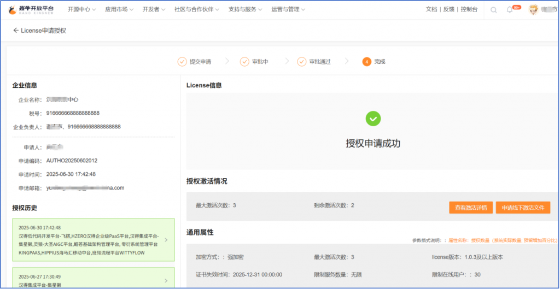Image resolution: width=560 pixels, height=289 pixels.
Task: Click the 申请线下激活文件 button
Action: [523, 208]
